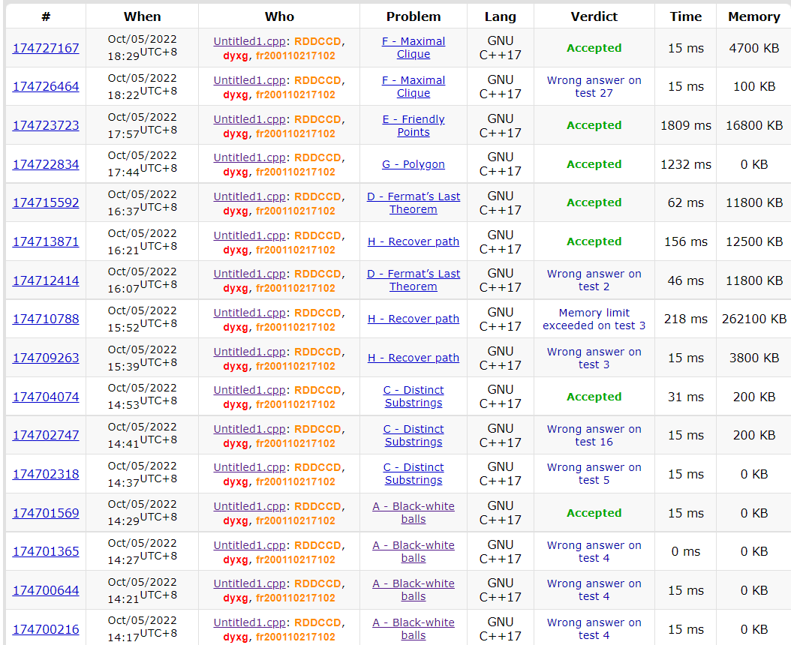This screenshot has width=791, height=645.
Task: Open submission link 174726464
Action: (x=46, y=86)
